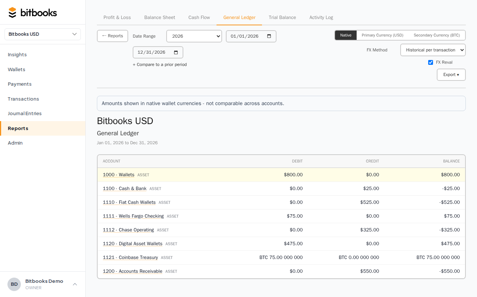Switch to Primary Currency (USD) view

383,35
